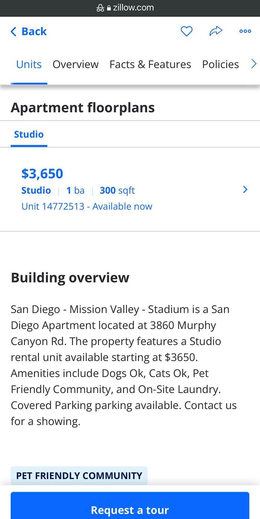Click the back chevron icon

13,31
